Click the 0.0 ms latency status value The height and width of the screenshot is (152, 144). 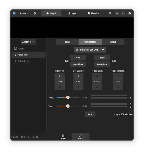click(x=23, y=137)
